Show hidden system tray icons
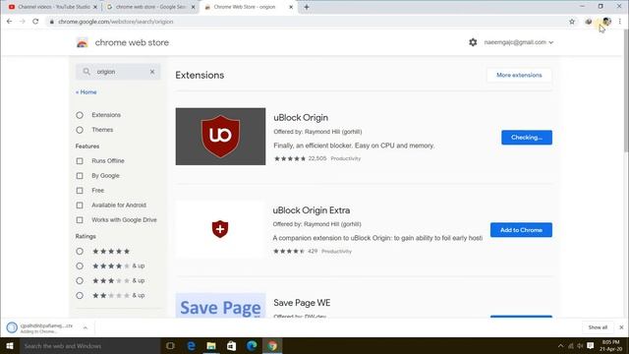 [560, 345]
